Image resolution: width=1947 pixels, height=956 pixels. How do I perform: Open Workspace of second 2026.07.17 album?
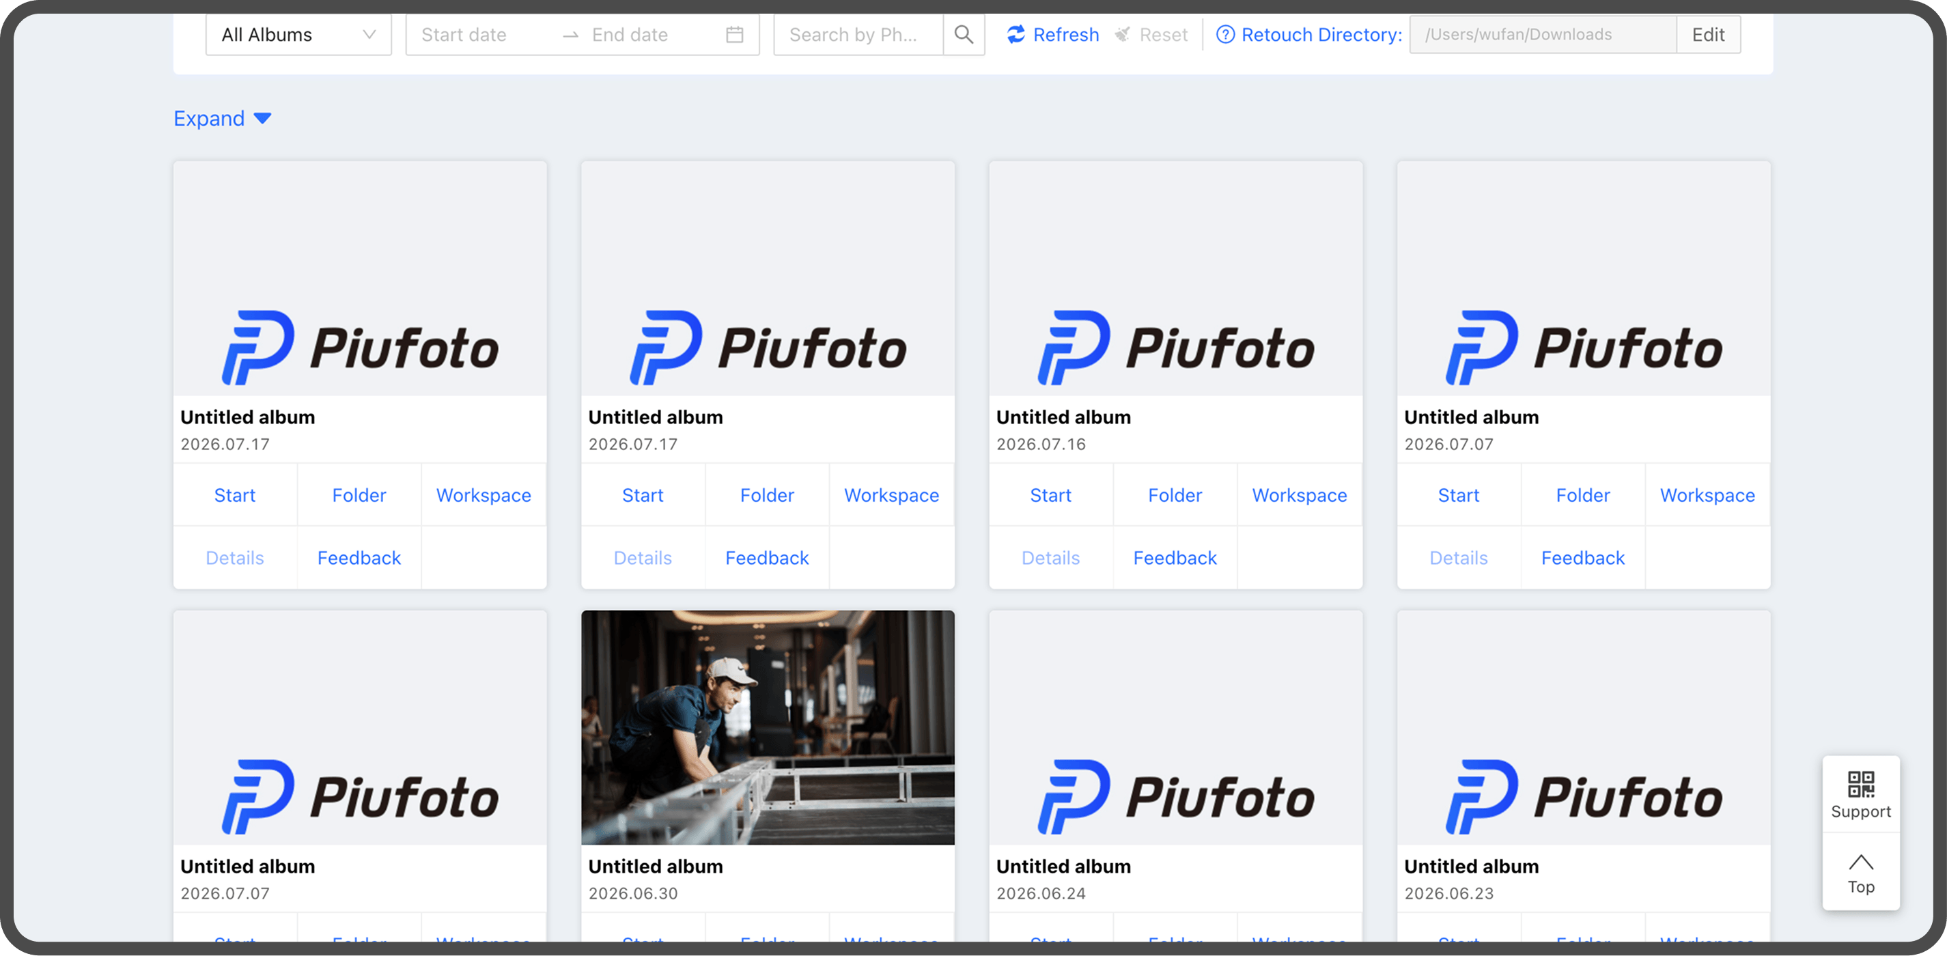click(892, 495)
